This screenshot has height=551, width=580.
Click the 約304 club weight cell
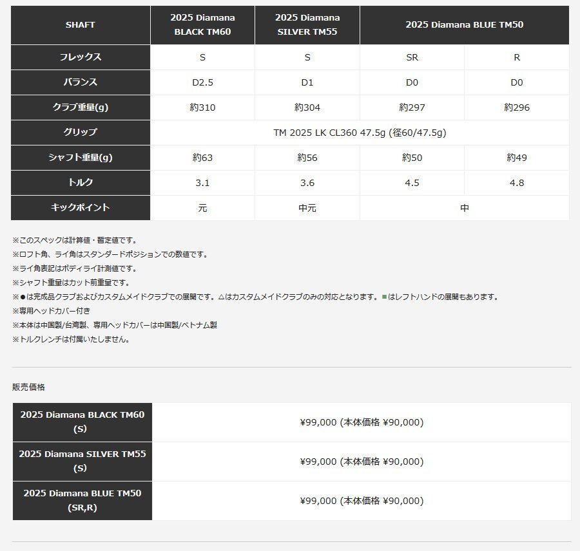coord(307,107)
